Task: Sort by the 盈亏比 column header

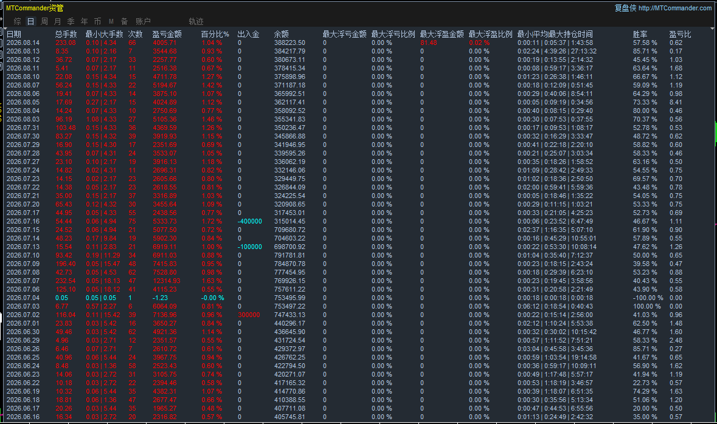Action: tap(680, 34)
